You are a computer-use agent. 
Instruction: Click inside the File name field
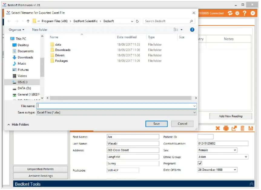(x=106, y=106)
